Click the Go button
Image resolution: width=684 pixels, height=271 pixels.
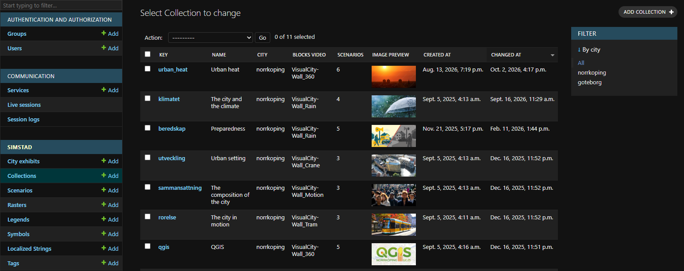click(262, 38)
